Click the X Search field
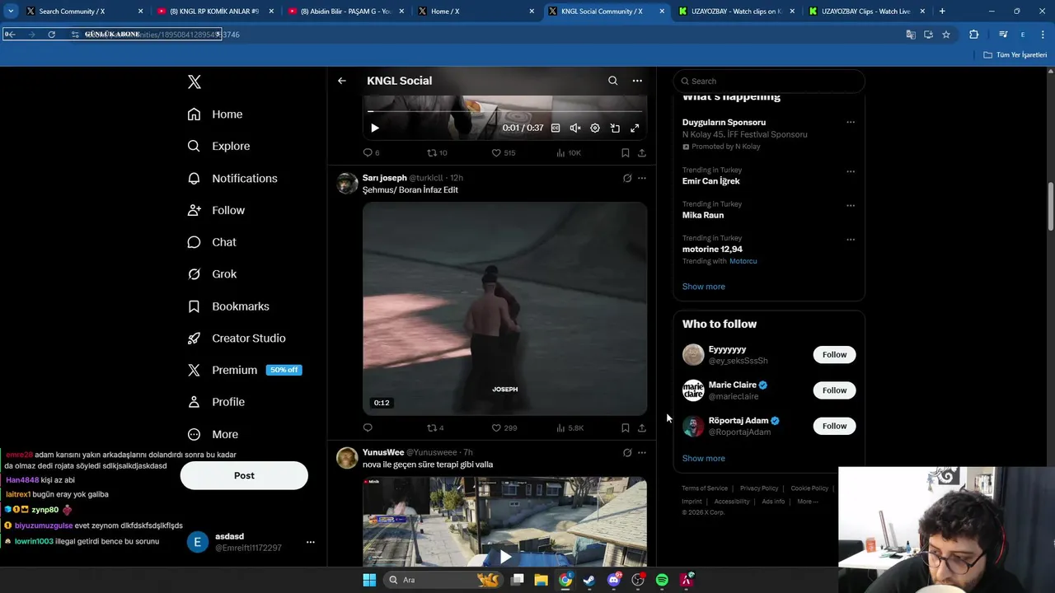Image resolution: width=1055 pixels, height=593 pixels. (769, 81)
